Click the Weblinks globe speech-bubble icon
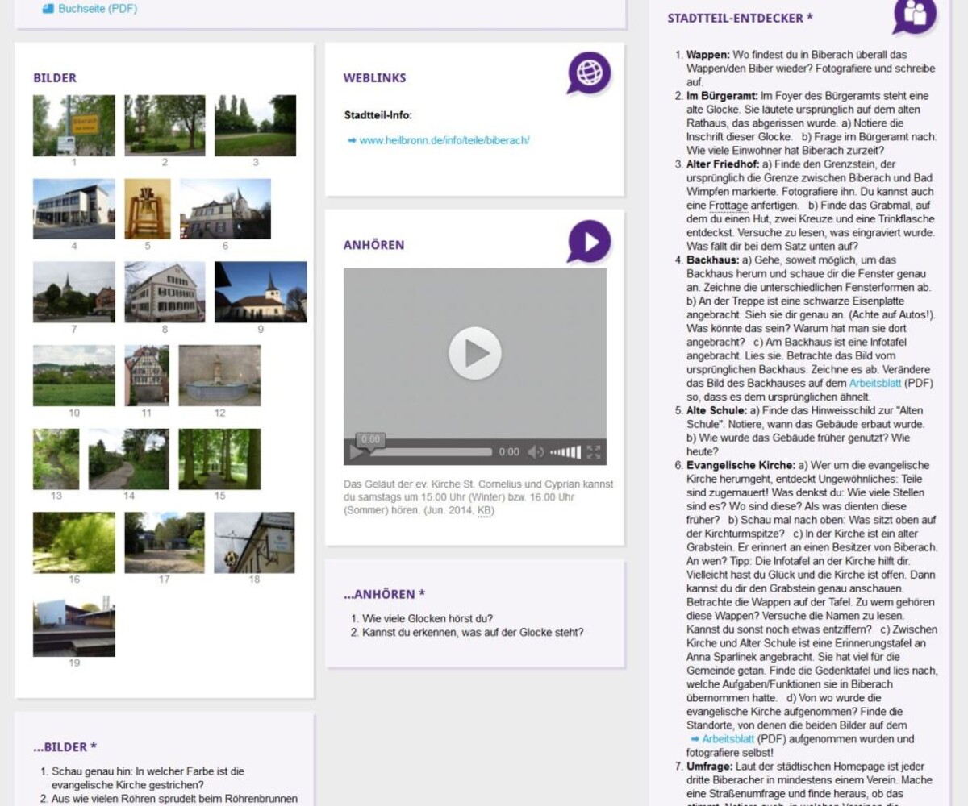Screen dimensions: 968x806 (x=590, y=73)
